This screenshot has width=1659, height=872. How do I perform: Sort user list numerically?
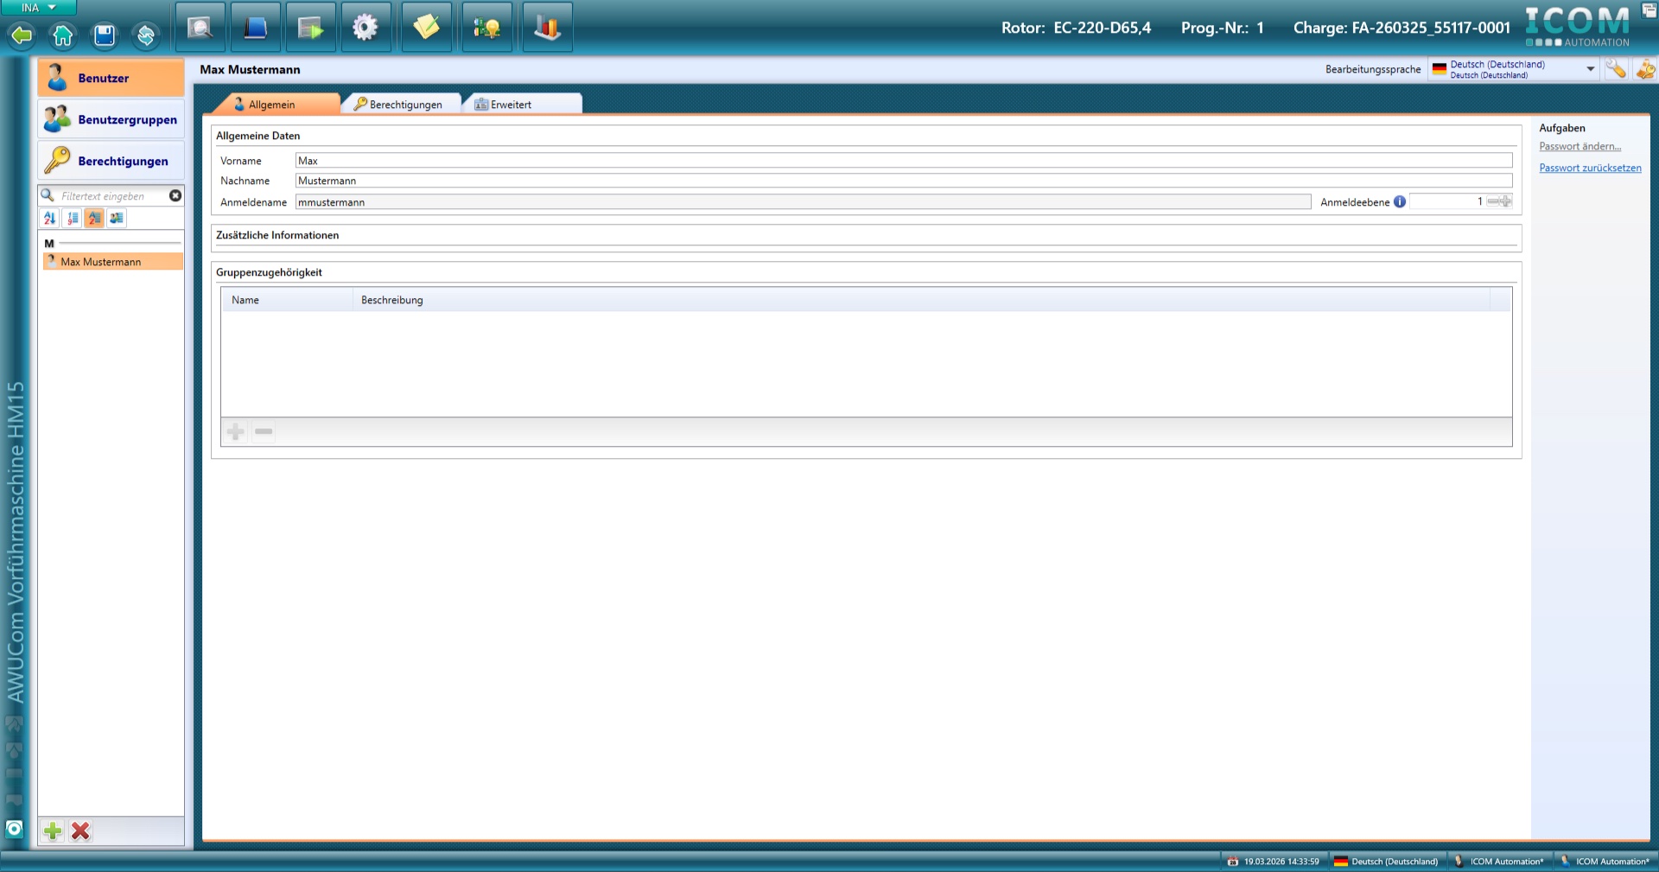pos(72,219)
